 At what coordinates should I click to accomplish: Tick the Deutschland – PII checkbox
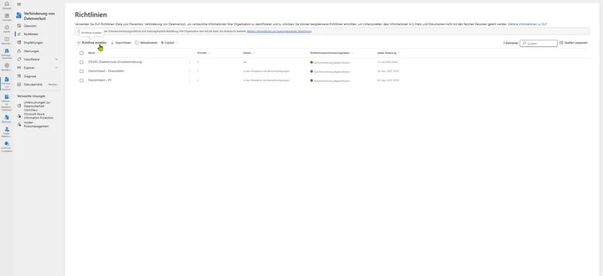coord(82,79)
